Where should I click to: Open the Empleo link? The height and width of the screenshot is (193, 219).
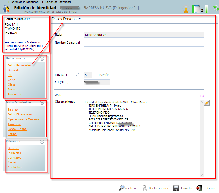(x=13, y=110)
